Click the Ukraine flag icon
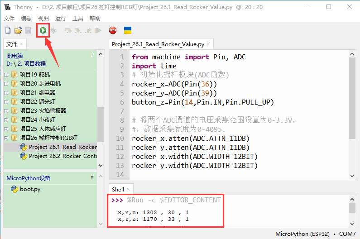Viewport: 360px width, 239px height. point(128,30)
